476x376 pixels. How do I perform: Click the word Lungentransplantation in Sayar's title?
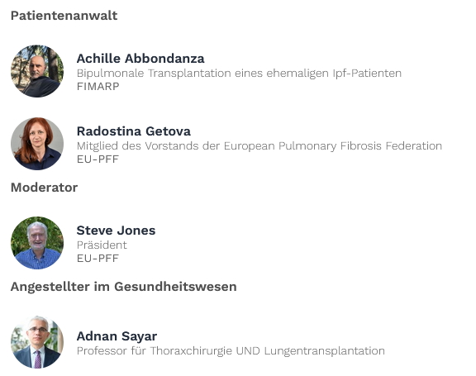coord(325,351)
